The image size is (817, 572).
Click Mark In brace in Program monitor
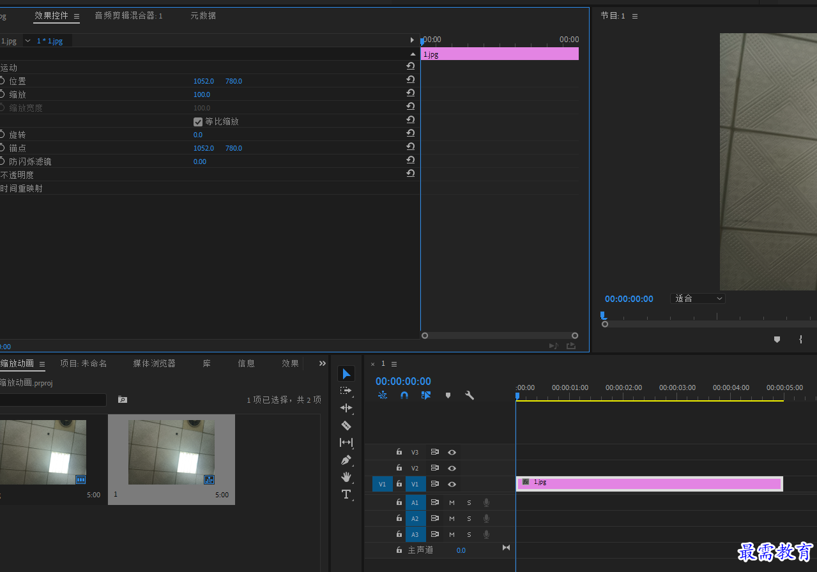[x=800, y=340]
